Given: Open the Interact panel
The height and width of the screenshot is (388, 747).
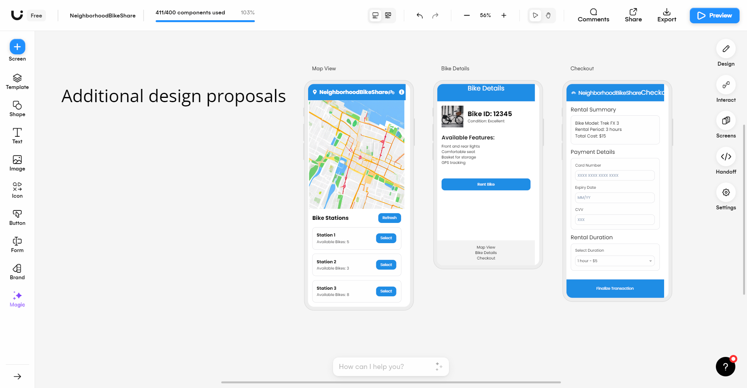Looking at the screenshot, I should 726,85.
